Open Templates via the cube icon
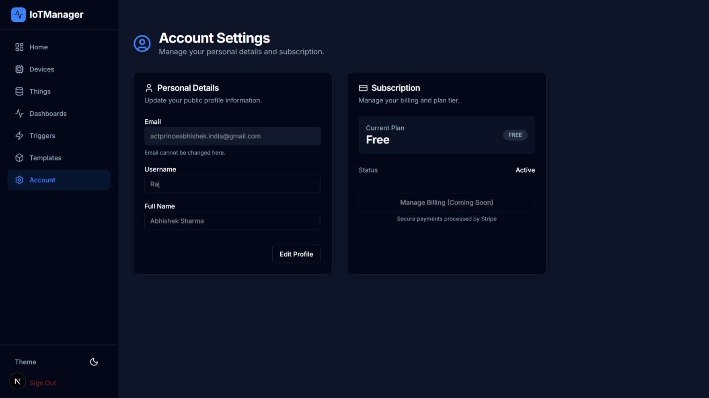The width and height of the screenshot is (709, 398). 19,158
